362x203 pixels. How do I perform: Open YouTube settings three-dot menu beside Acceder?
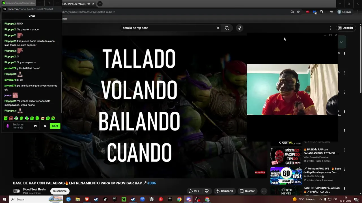click(330, 28)
